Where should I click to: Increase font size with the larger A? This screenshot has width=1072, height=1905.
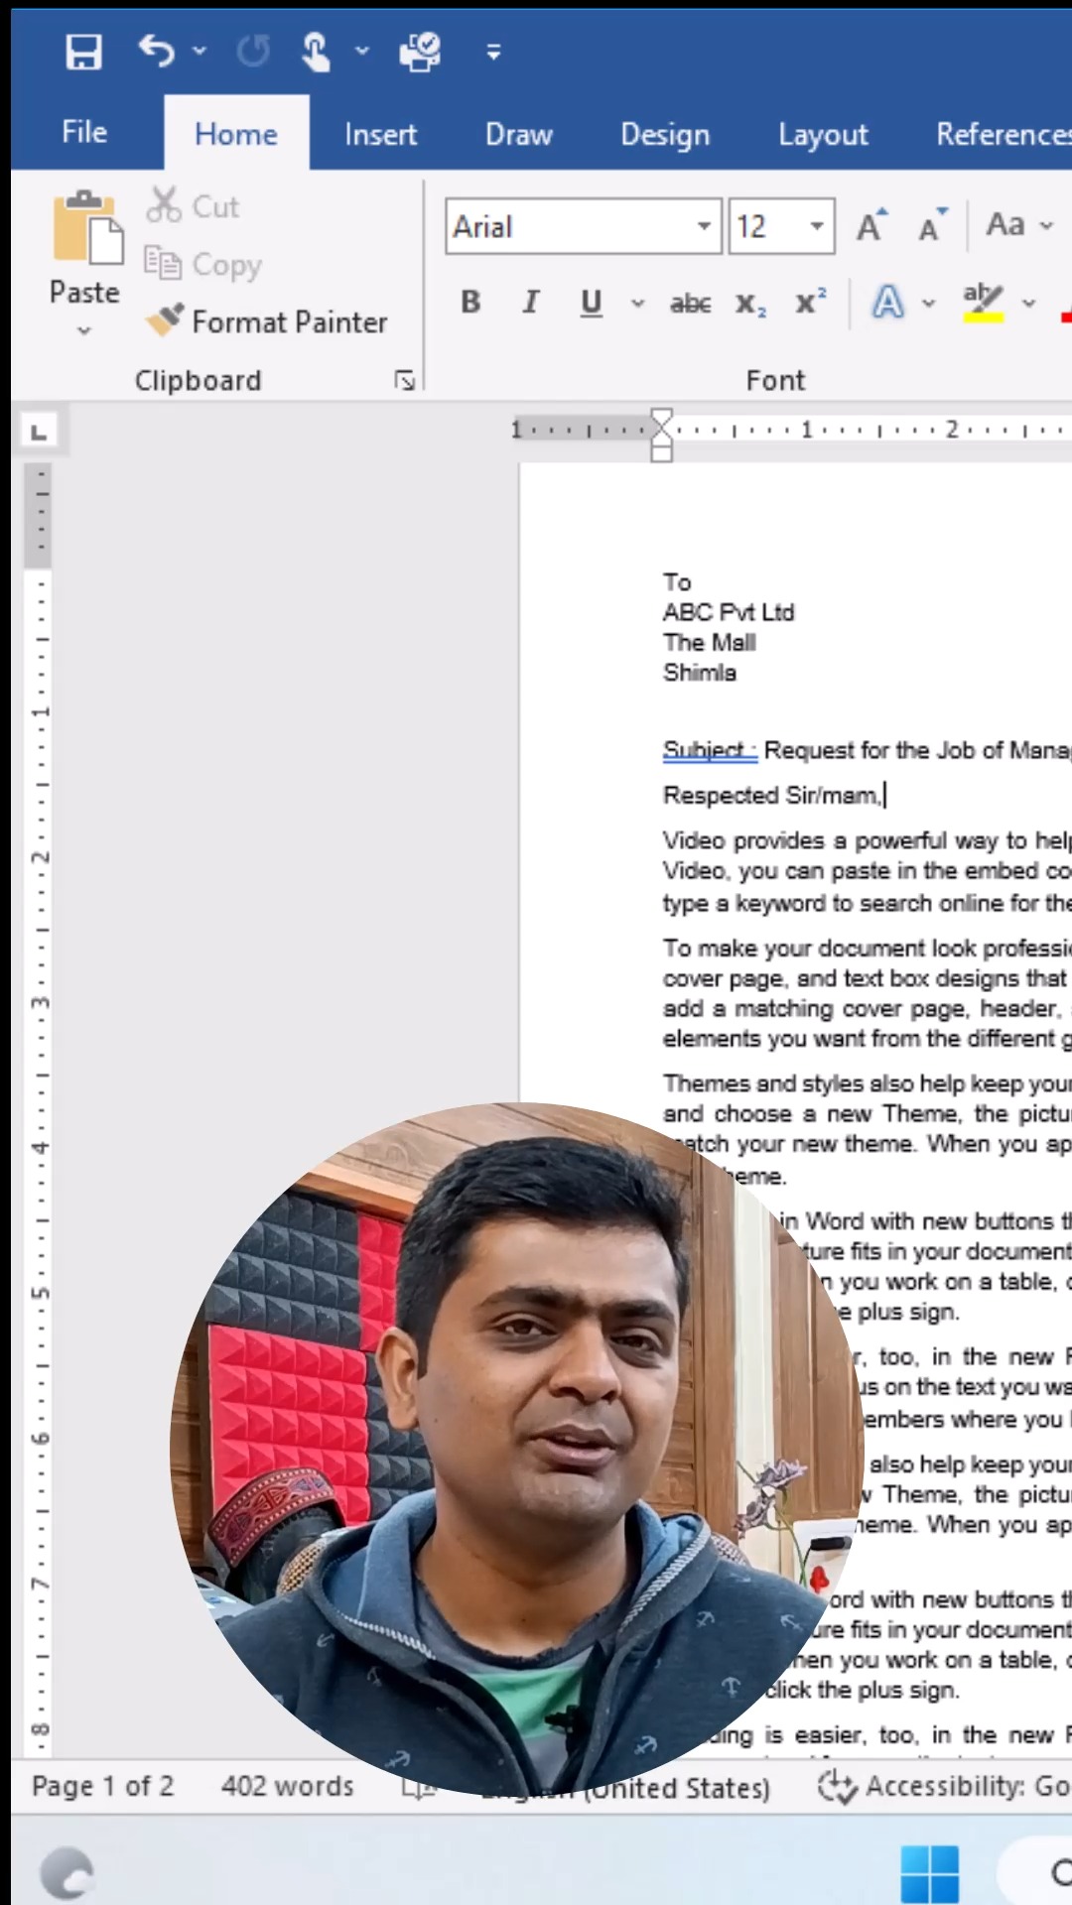(x=871, y=226)
